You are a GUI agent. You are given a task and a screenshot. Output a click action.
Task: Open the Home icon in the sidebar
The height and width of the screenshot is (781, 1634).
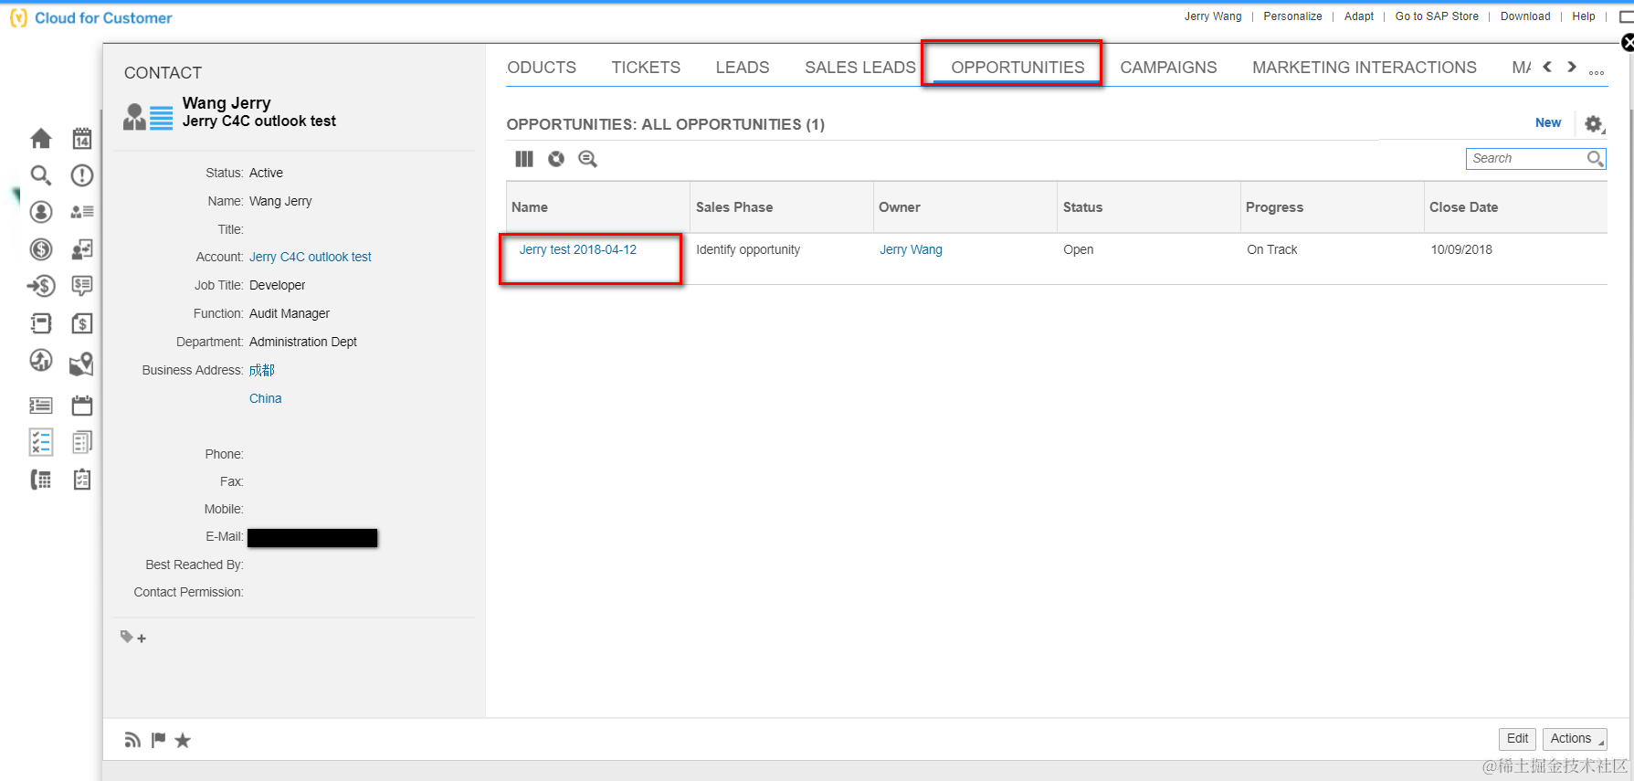coord(41,139)
